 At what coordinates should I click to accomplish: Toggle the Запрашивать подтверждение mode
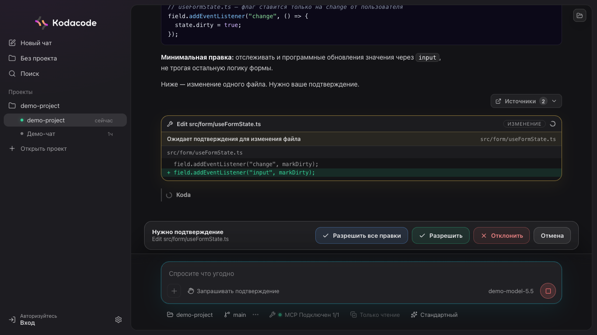coord(233,291)
